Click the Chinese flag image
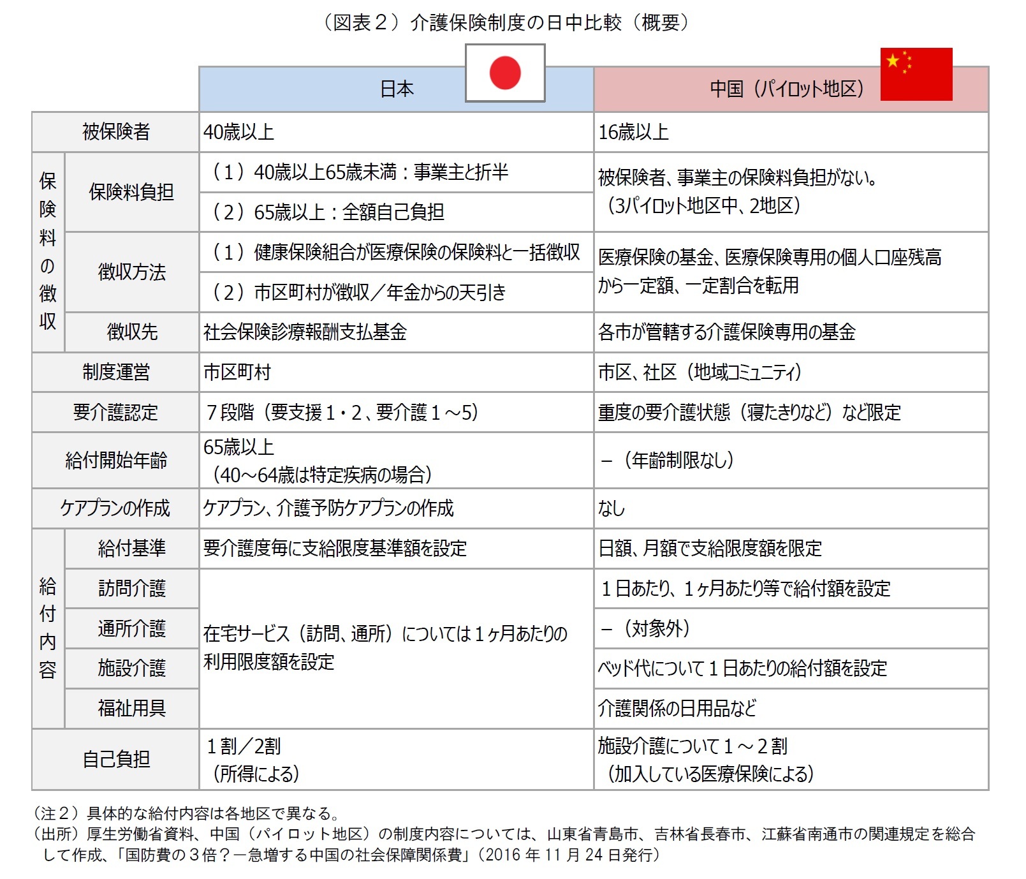 916,74
